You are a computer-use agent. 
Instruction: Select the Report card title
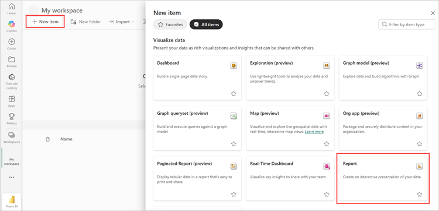click(x=349, y=164)
